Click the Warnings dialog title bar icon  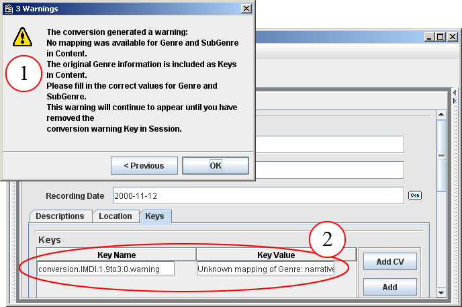(x=9, y=9)
